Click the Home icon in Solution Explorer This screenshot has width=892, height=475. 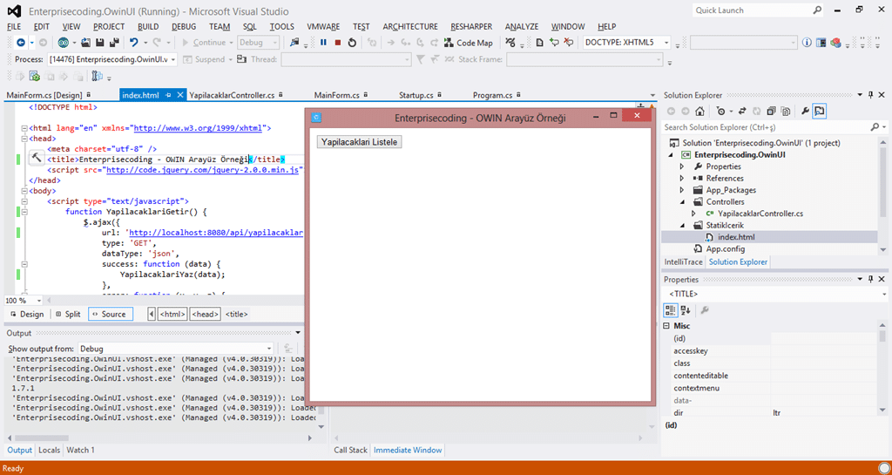tap(699, 112)
